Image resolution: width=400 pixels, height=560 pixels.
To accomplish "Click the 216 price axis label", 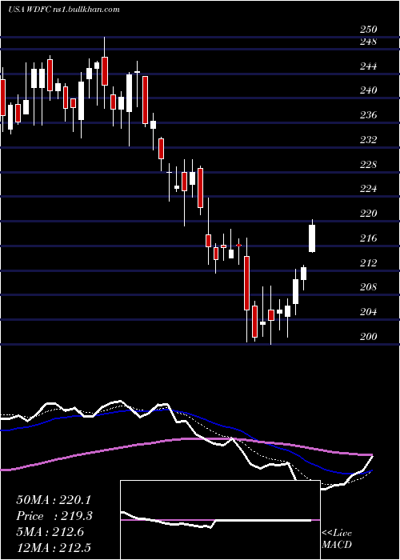I will point(368,238).
